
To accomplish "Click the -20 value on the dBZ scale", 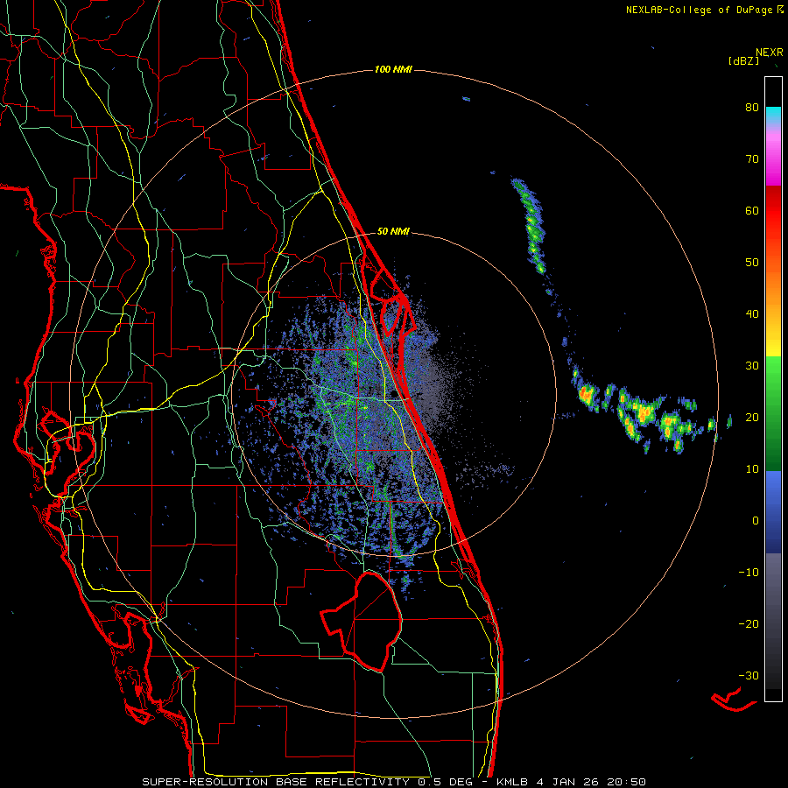I will tap(749, 623).
